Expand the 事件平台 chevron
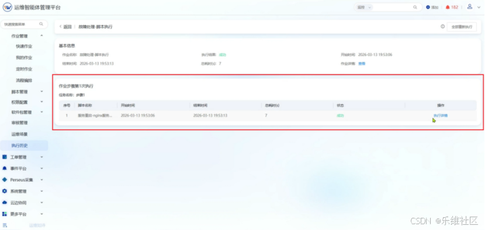The width and height of the screenshot is (485, 230). tap(41, 168)
